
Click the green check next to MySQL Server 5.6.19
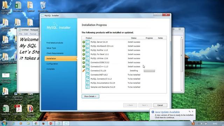[84, 42]
